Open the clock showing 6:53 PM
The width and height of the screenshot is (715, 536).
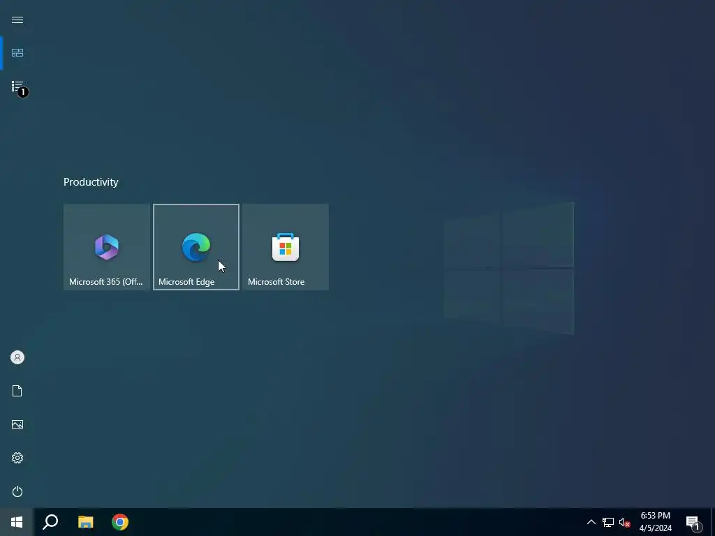tap(655, 522)
